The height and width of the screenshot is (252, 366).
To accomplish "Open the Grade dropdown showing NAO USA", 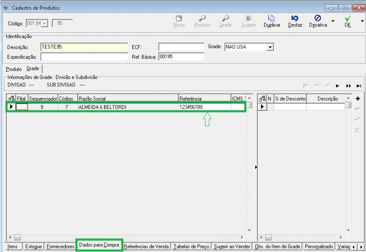I will pyautogui.click(x=270, y=47).
